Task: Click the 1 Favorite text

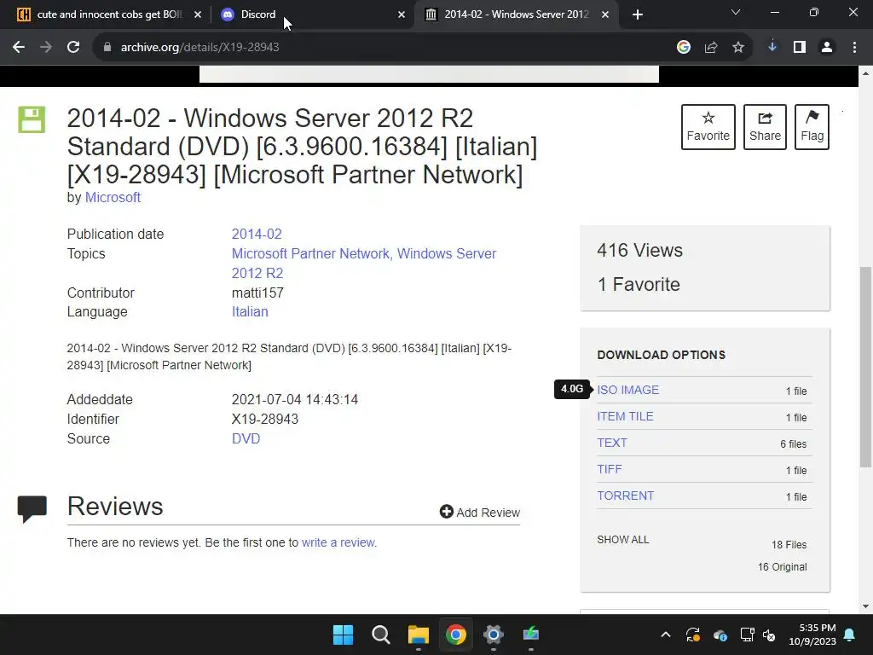Action: [639, 285]
